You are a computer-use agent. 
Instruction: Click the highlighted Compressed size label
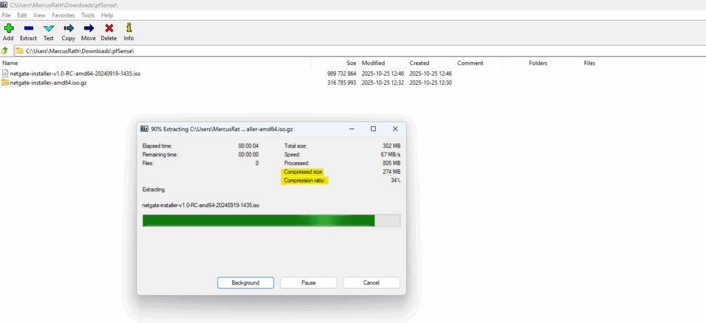[303, 172]
